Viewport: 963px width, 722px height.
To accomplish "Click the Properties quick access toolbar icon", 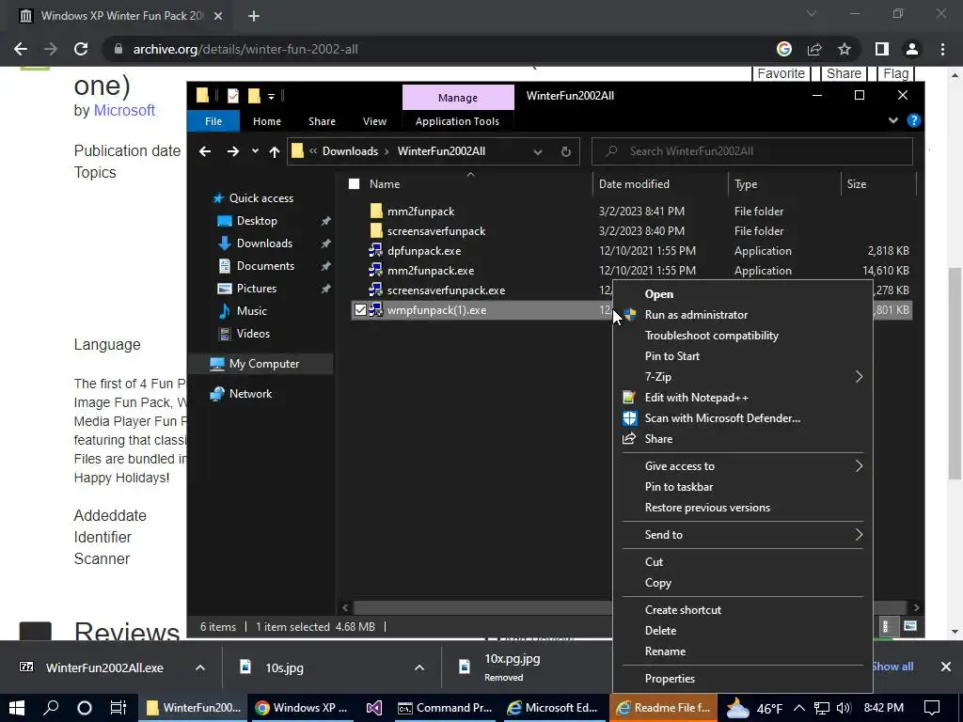I will click(x=233, y=96).
